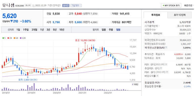
Task: Click the 최고 16,050 (04/30) chart marker
Action: [x=85, y=40]
